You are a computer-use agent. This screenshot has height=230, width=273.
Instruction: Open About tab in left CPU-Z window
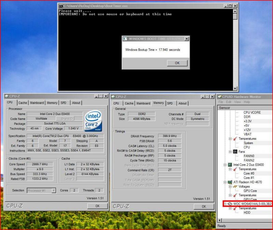pos(76,103)
